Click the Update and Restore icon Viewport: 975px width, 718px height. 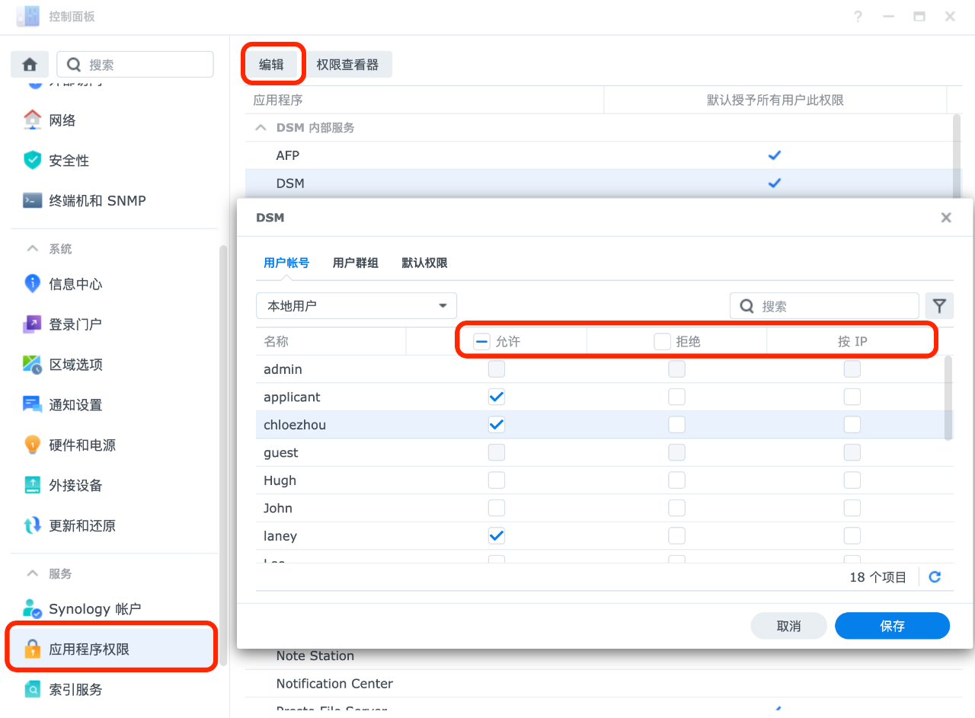pyautogui.click(x=32, y=525)
